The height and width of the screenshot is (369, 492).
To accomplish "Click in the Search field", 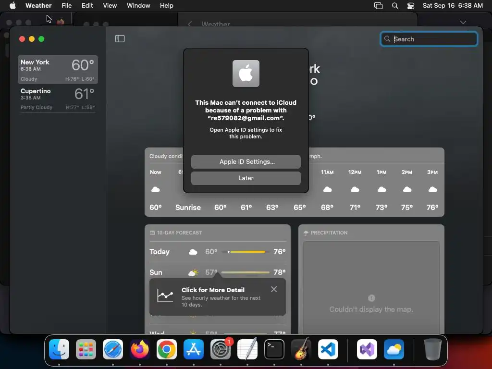I will tap(429, 39).
